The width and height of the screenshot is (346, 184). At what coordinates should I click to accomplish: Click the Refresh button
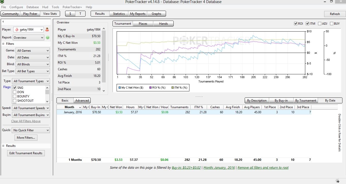[335, 14]
